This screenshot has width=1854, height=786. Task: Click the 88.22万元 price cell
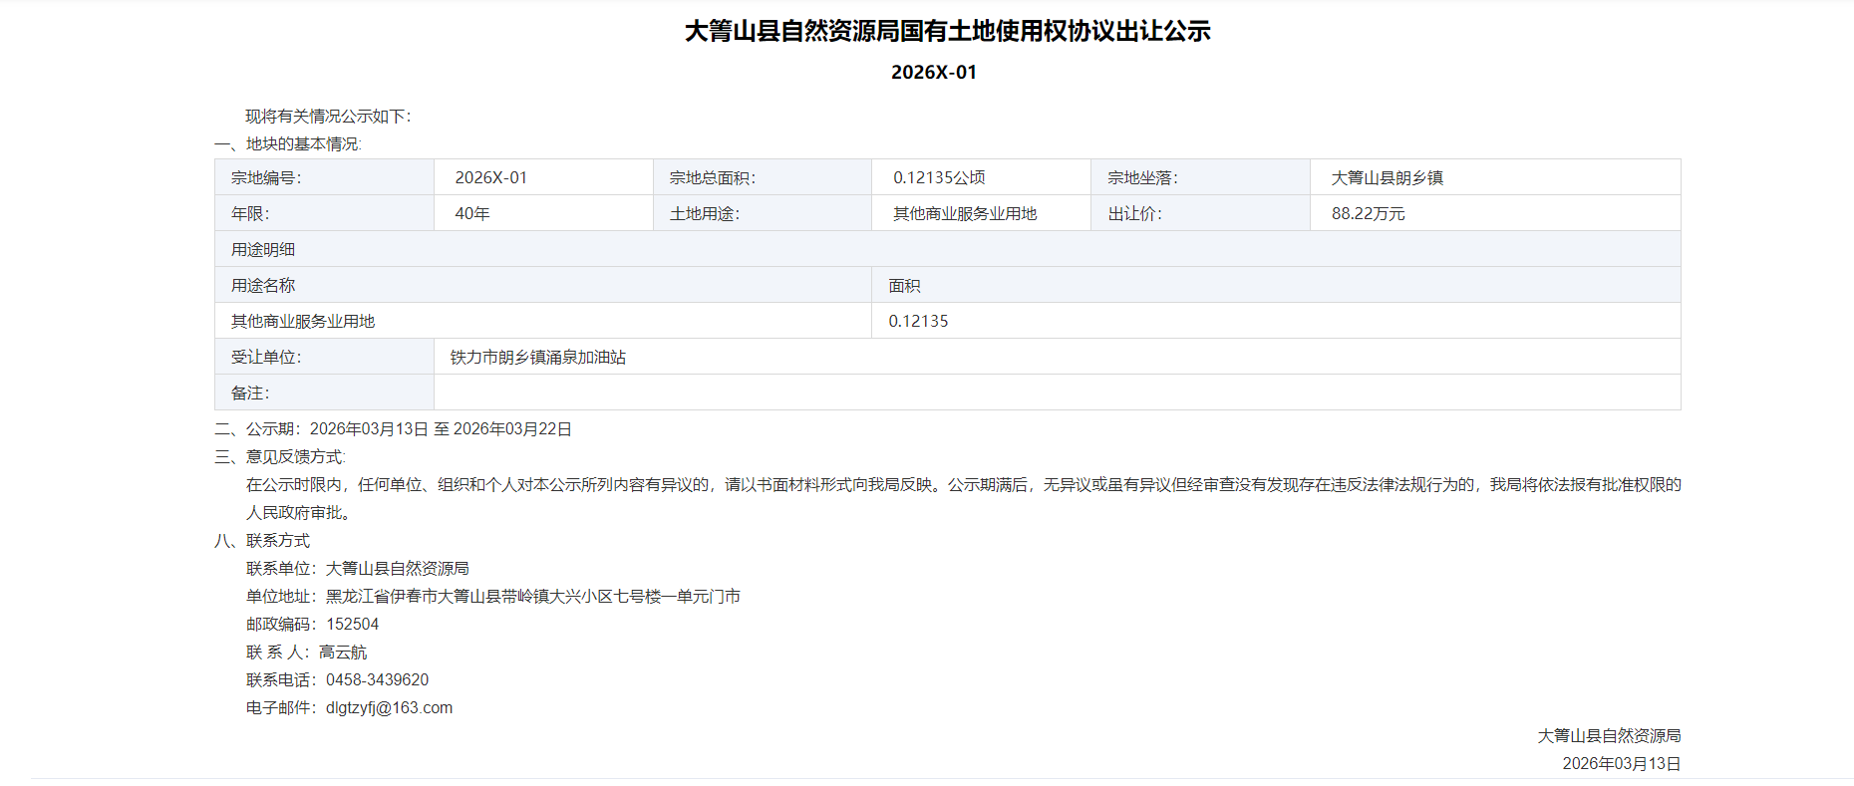(1368, 213)
